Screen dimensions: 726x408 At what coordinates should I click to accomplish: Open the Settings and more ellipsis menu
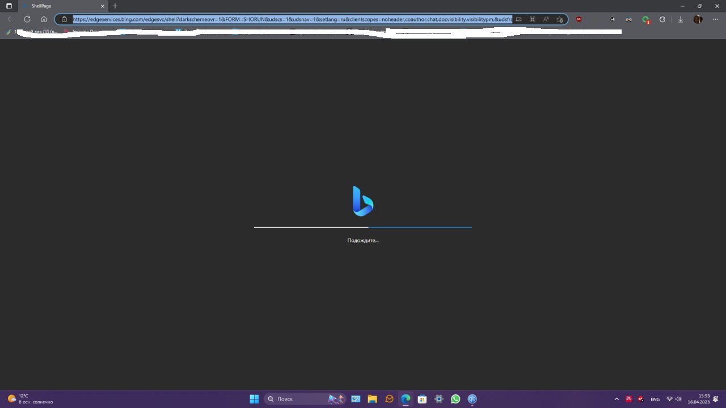(x=715, y=19)
